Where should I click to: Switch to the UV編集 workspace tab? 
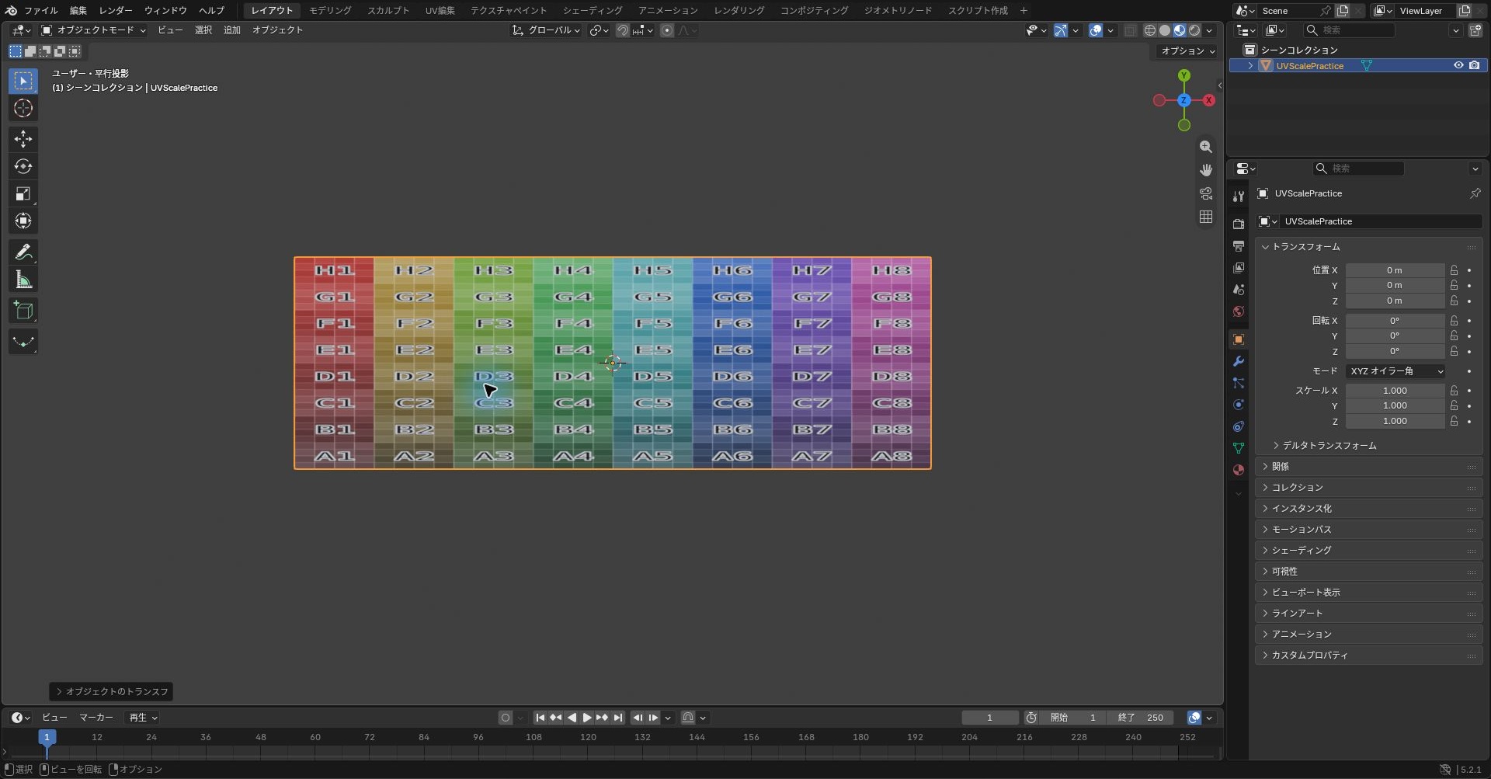440,11
